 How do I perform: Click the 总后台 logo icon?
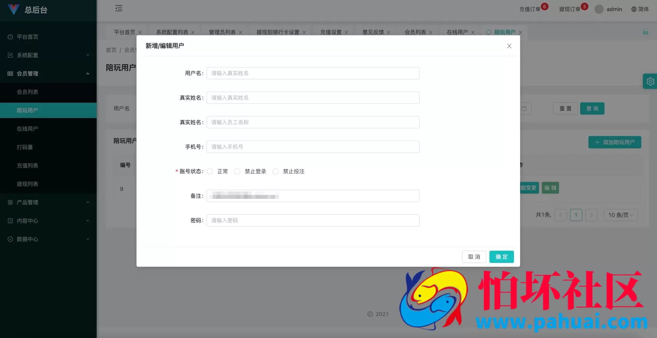coord(14,9)
